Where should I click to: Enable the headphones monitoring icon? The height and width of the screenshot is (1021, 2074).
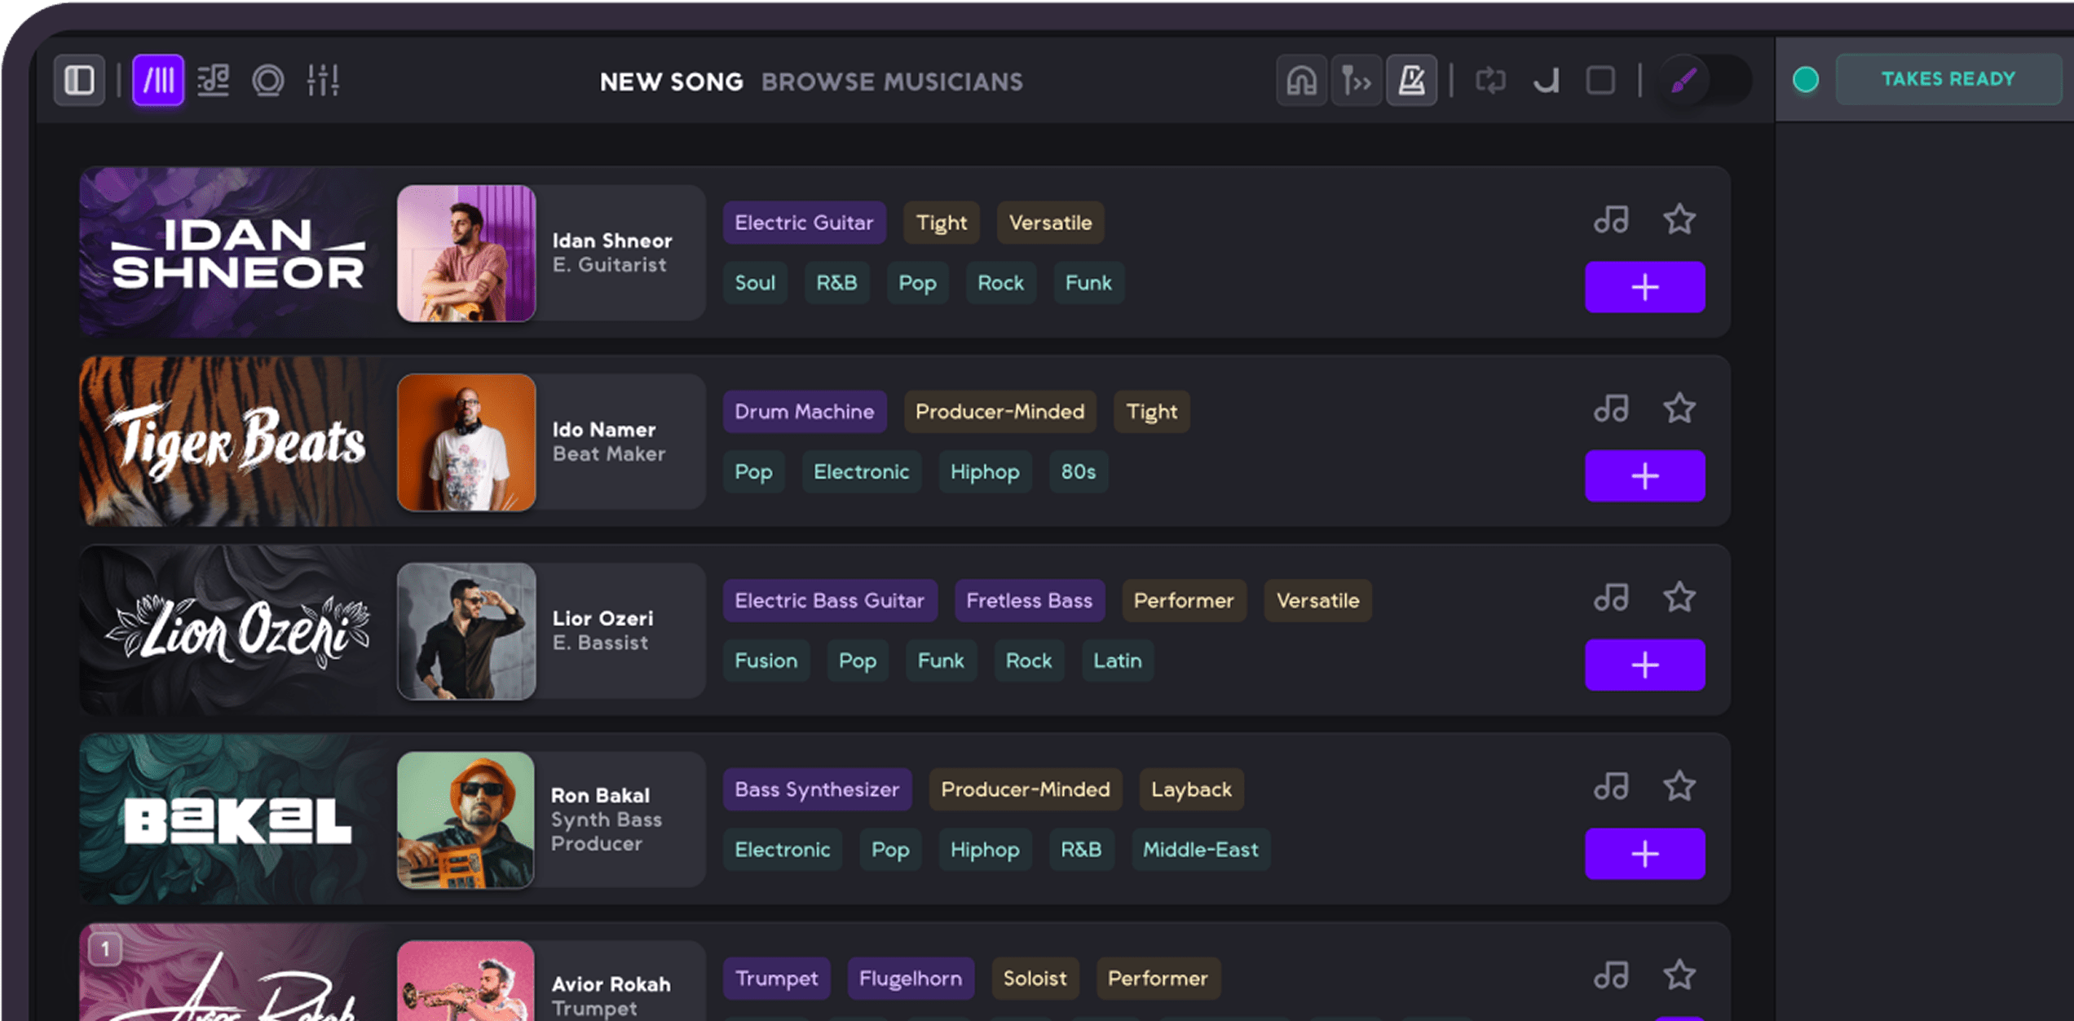coord(1301,80)
